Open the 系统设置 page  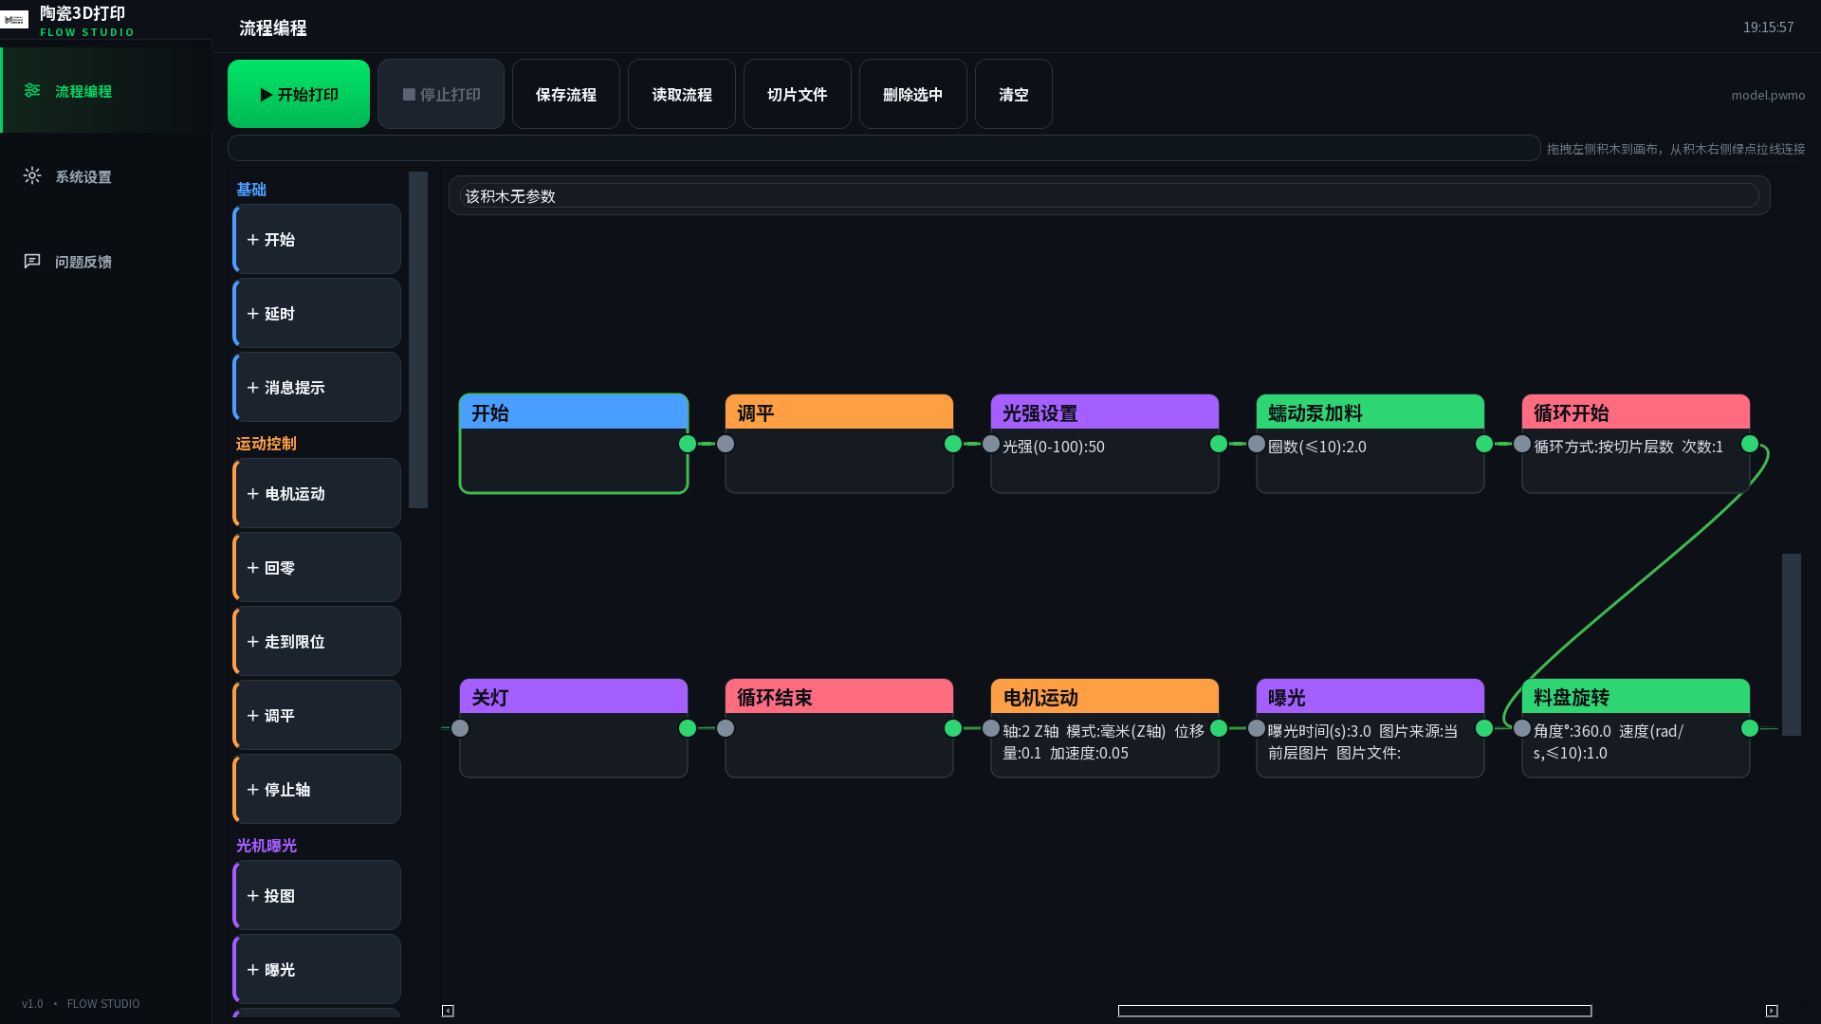pyautogui.click(x=106, y=175)
